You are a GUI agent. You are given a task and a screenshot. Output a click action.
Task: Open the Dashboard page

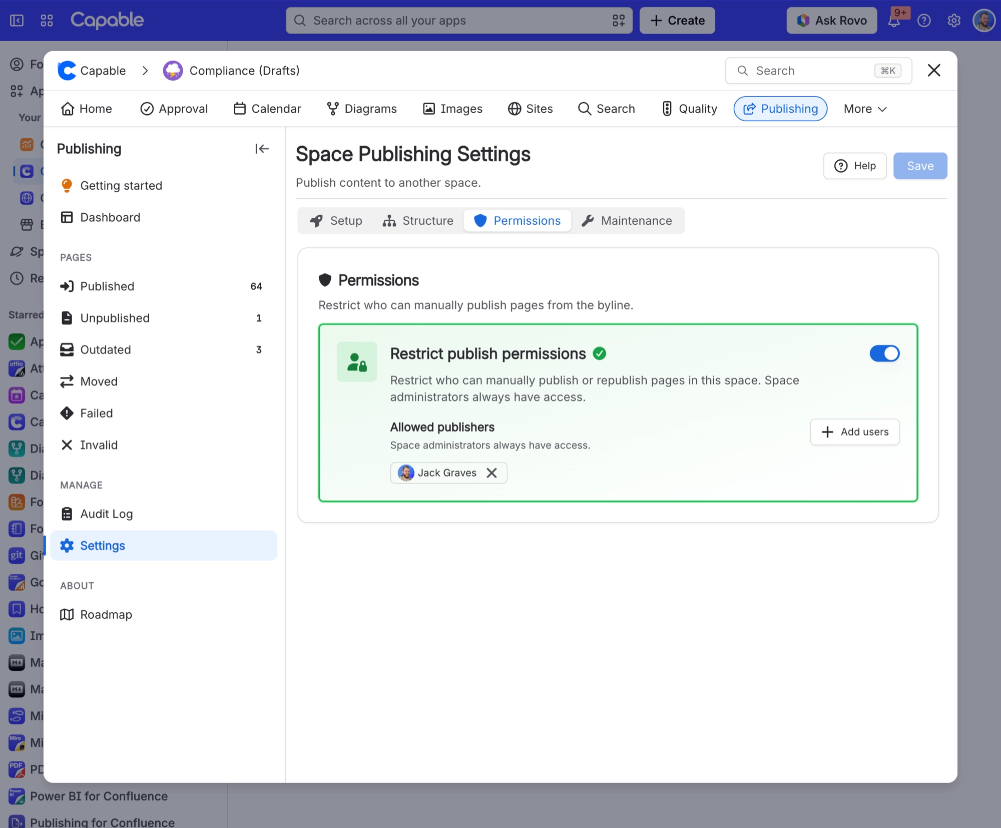[163, 217]
